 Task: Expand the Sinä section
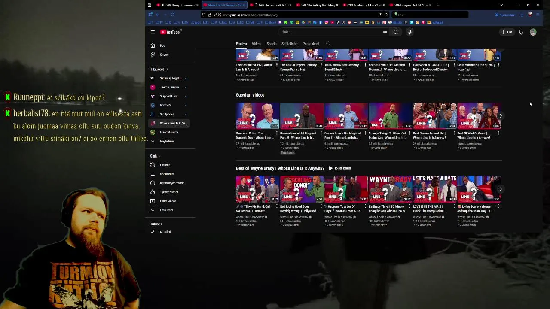point(155,156)
